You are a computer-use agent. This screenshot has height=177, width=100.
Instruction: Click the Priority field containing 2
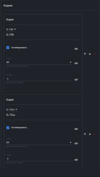(x=39, y=159)
